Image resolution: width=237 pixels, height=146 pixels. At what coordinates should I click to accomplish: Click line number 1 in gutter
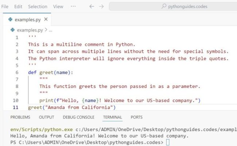pos(17,37)
